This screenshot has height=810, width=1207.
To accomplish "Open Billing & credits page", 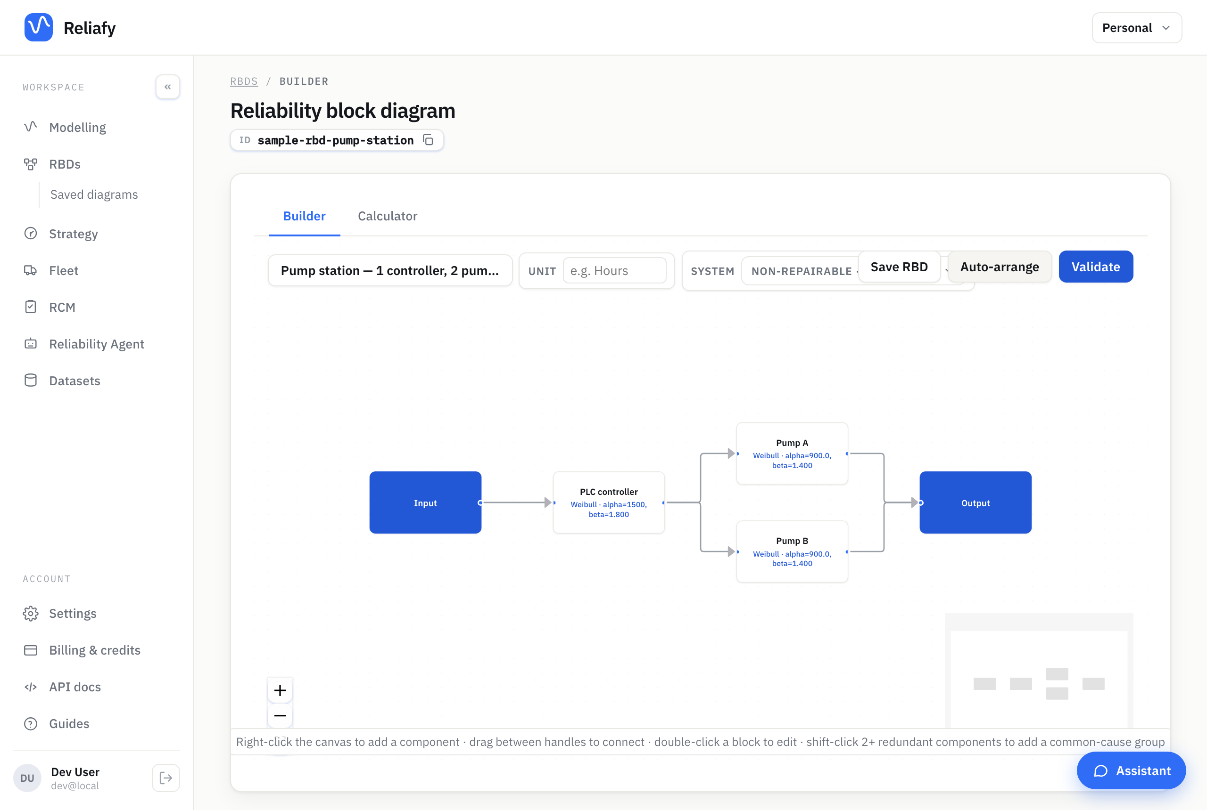I will click(95, 650).
